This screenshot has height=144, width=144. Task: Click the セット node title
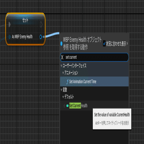[25, 20]
